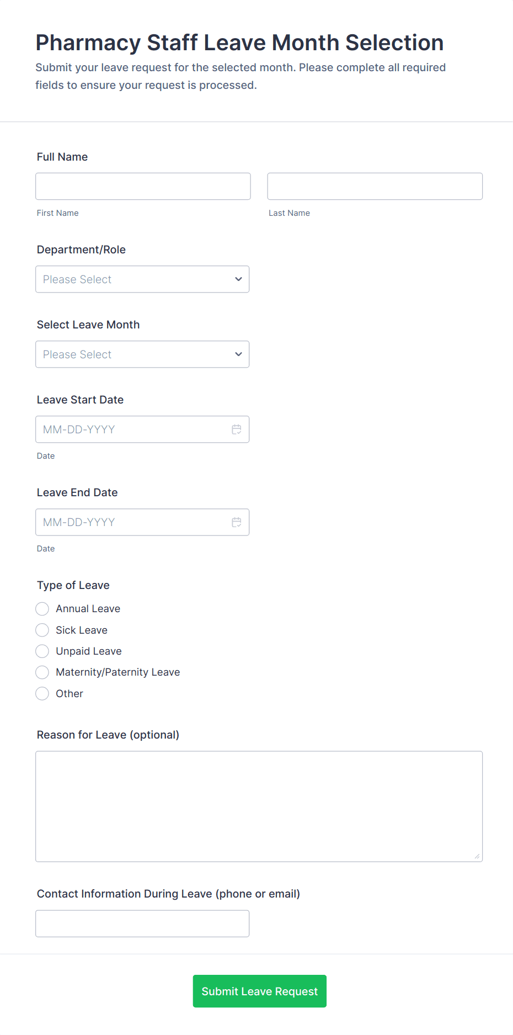Open Leave End Date calendar picker icon
Screen dimensions: 513x1035
(x=237, y=522)
